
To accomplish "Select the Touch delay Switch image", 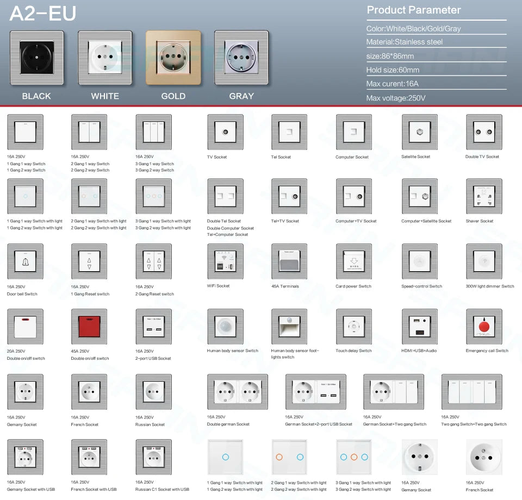I will coord(354,327).
